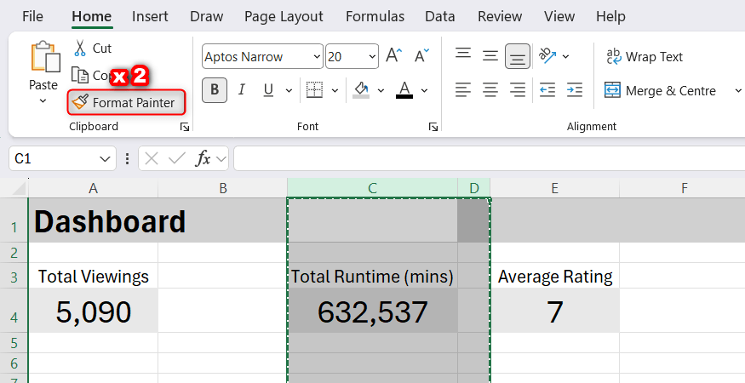Set Middle Align vertical alignment

click(490, 56)
